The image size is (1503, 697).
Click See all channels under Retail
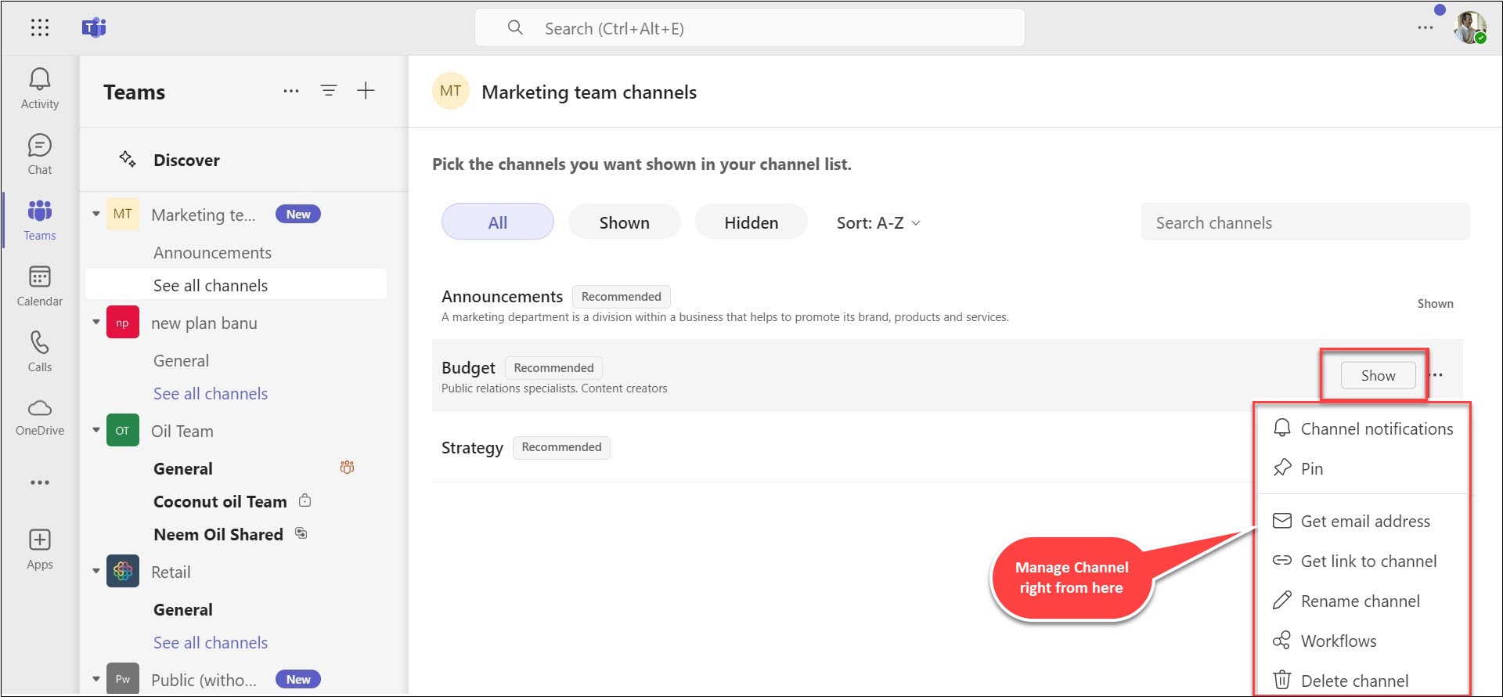point(211,643)
